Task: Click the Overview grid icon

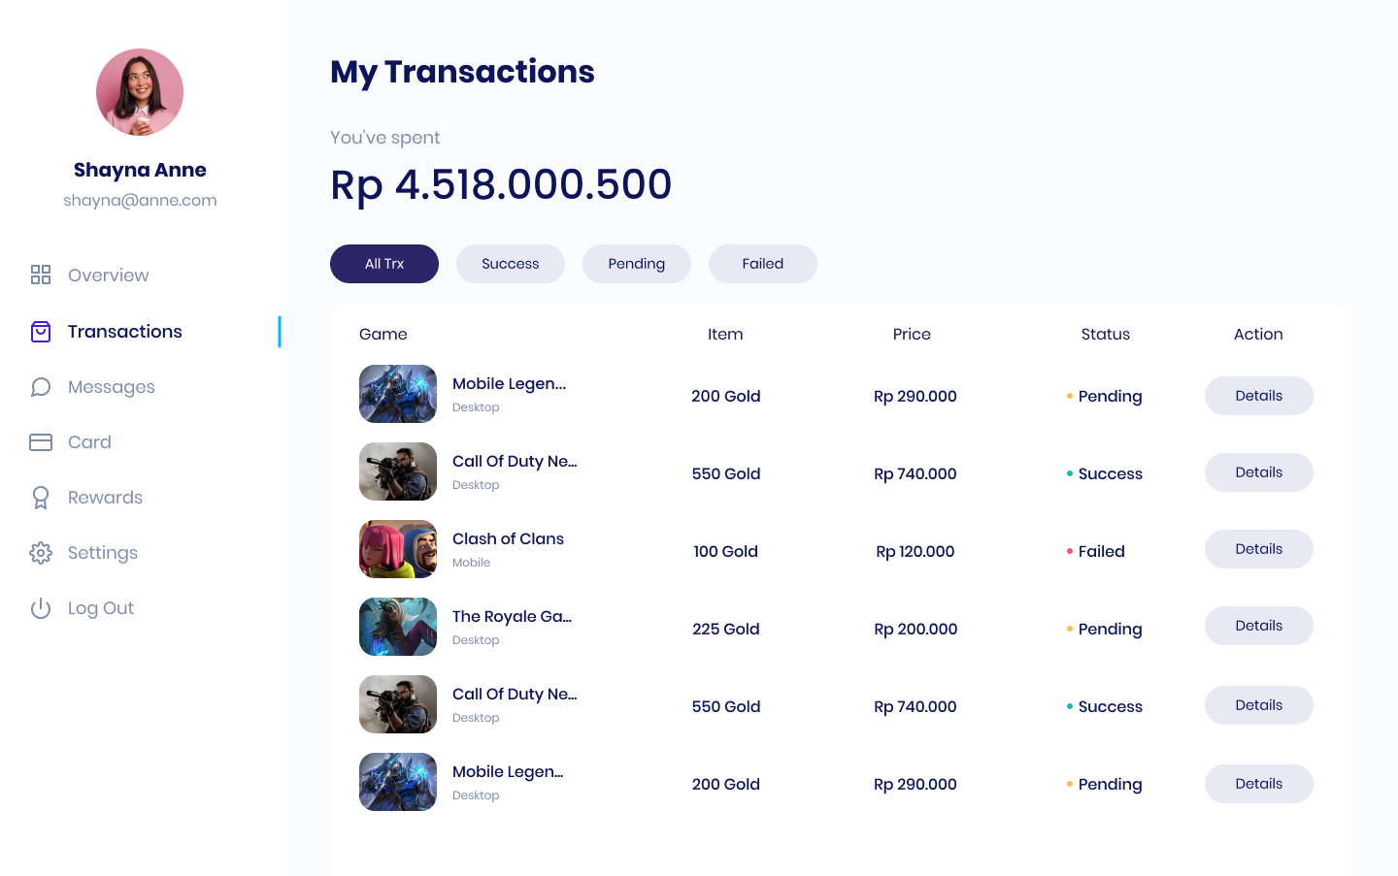Action: pos(41,275)
